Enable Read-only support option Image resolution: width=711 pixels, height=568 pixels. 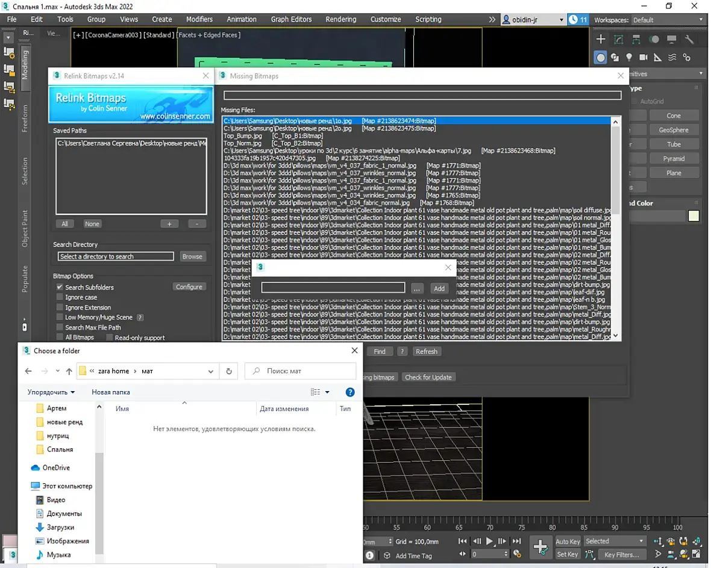tap(109, 338)
